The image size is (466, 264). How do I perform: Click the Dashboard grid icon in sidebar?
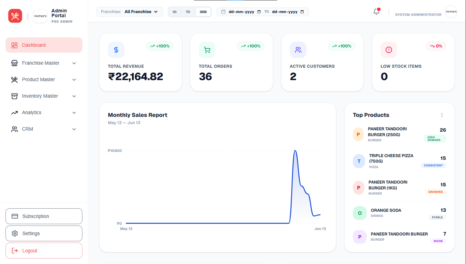point(14,45)
